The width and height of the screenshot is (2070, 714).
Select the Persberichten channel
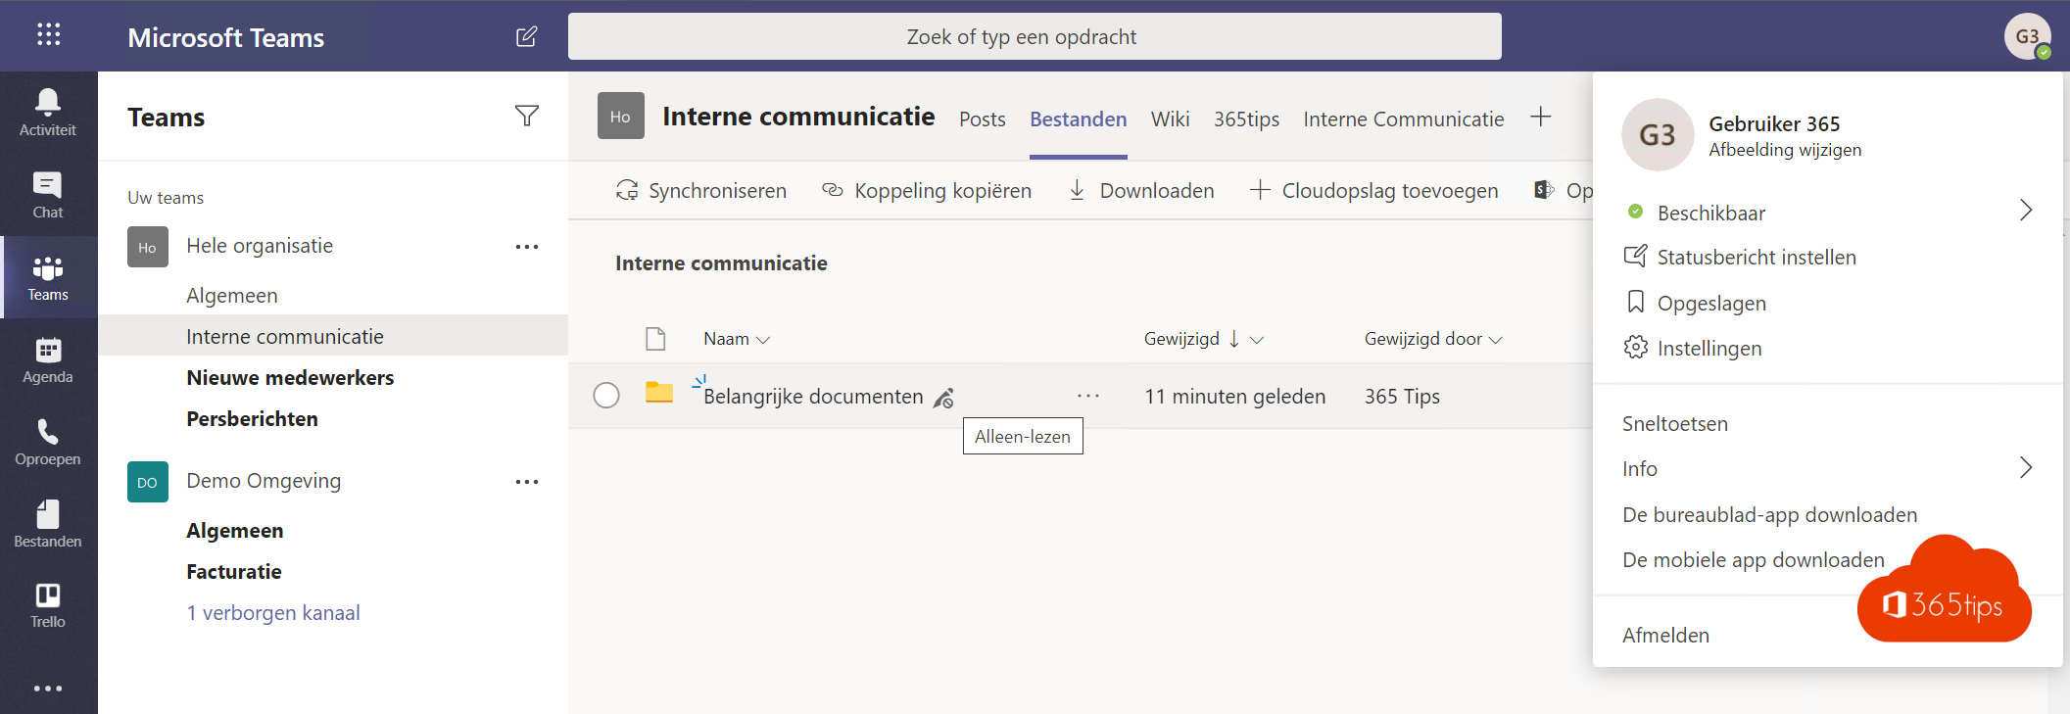tap(252, 418)
